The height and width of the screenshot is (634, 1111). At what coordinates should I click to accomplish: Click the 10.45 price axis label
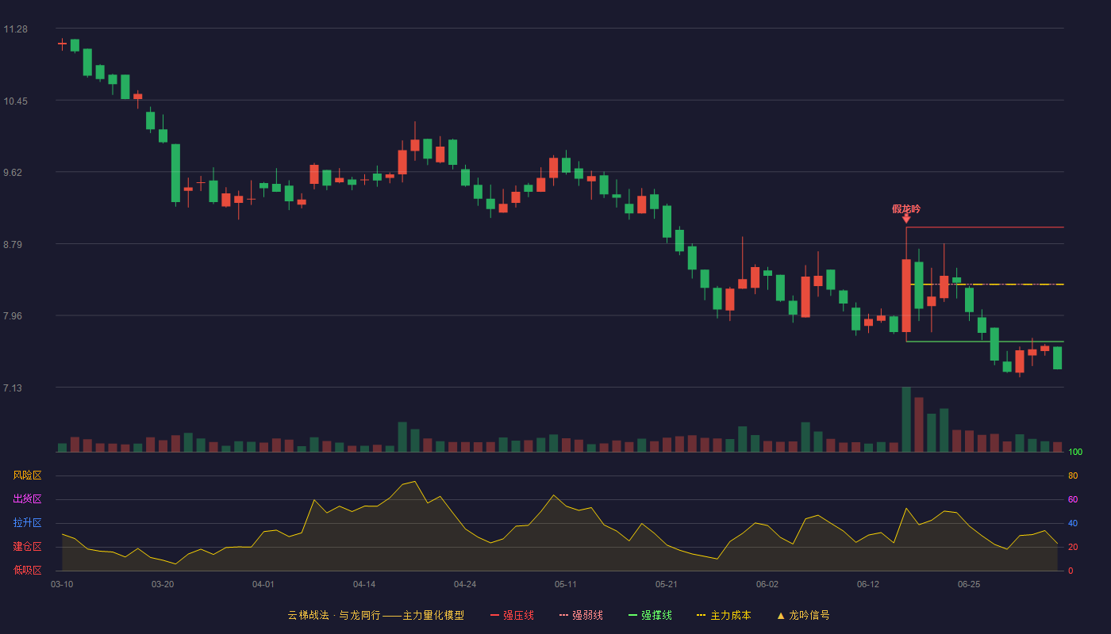15,101
